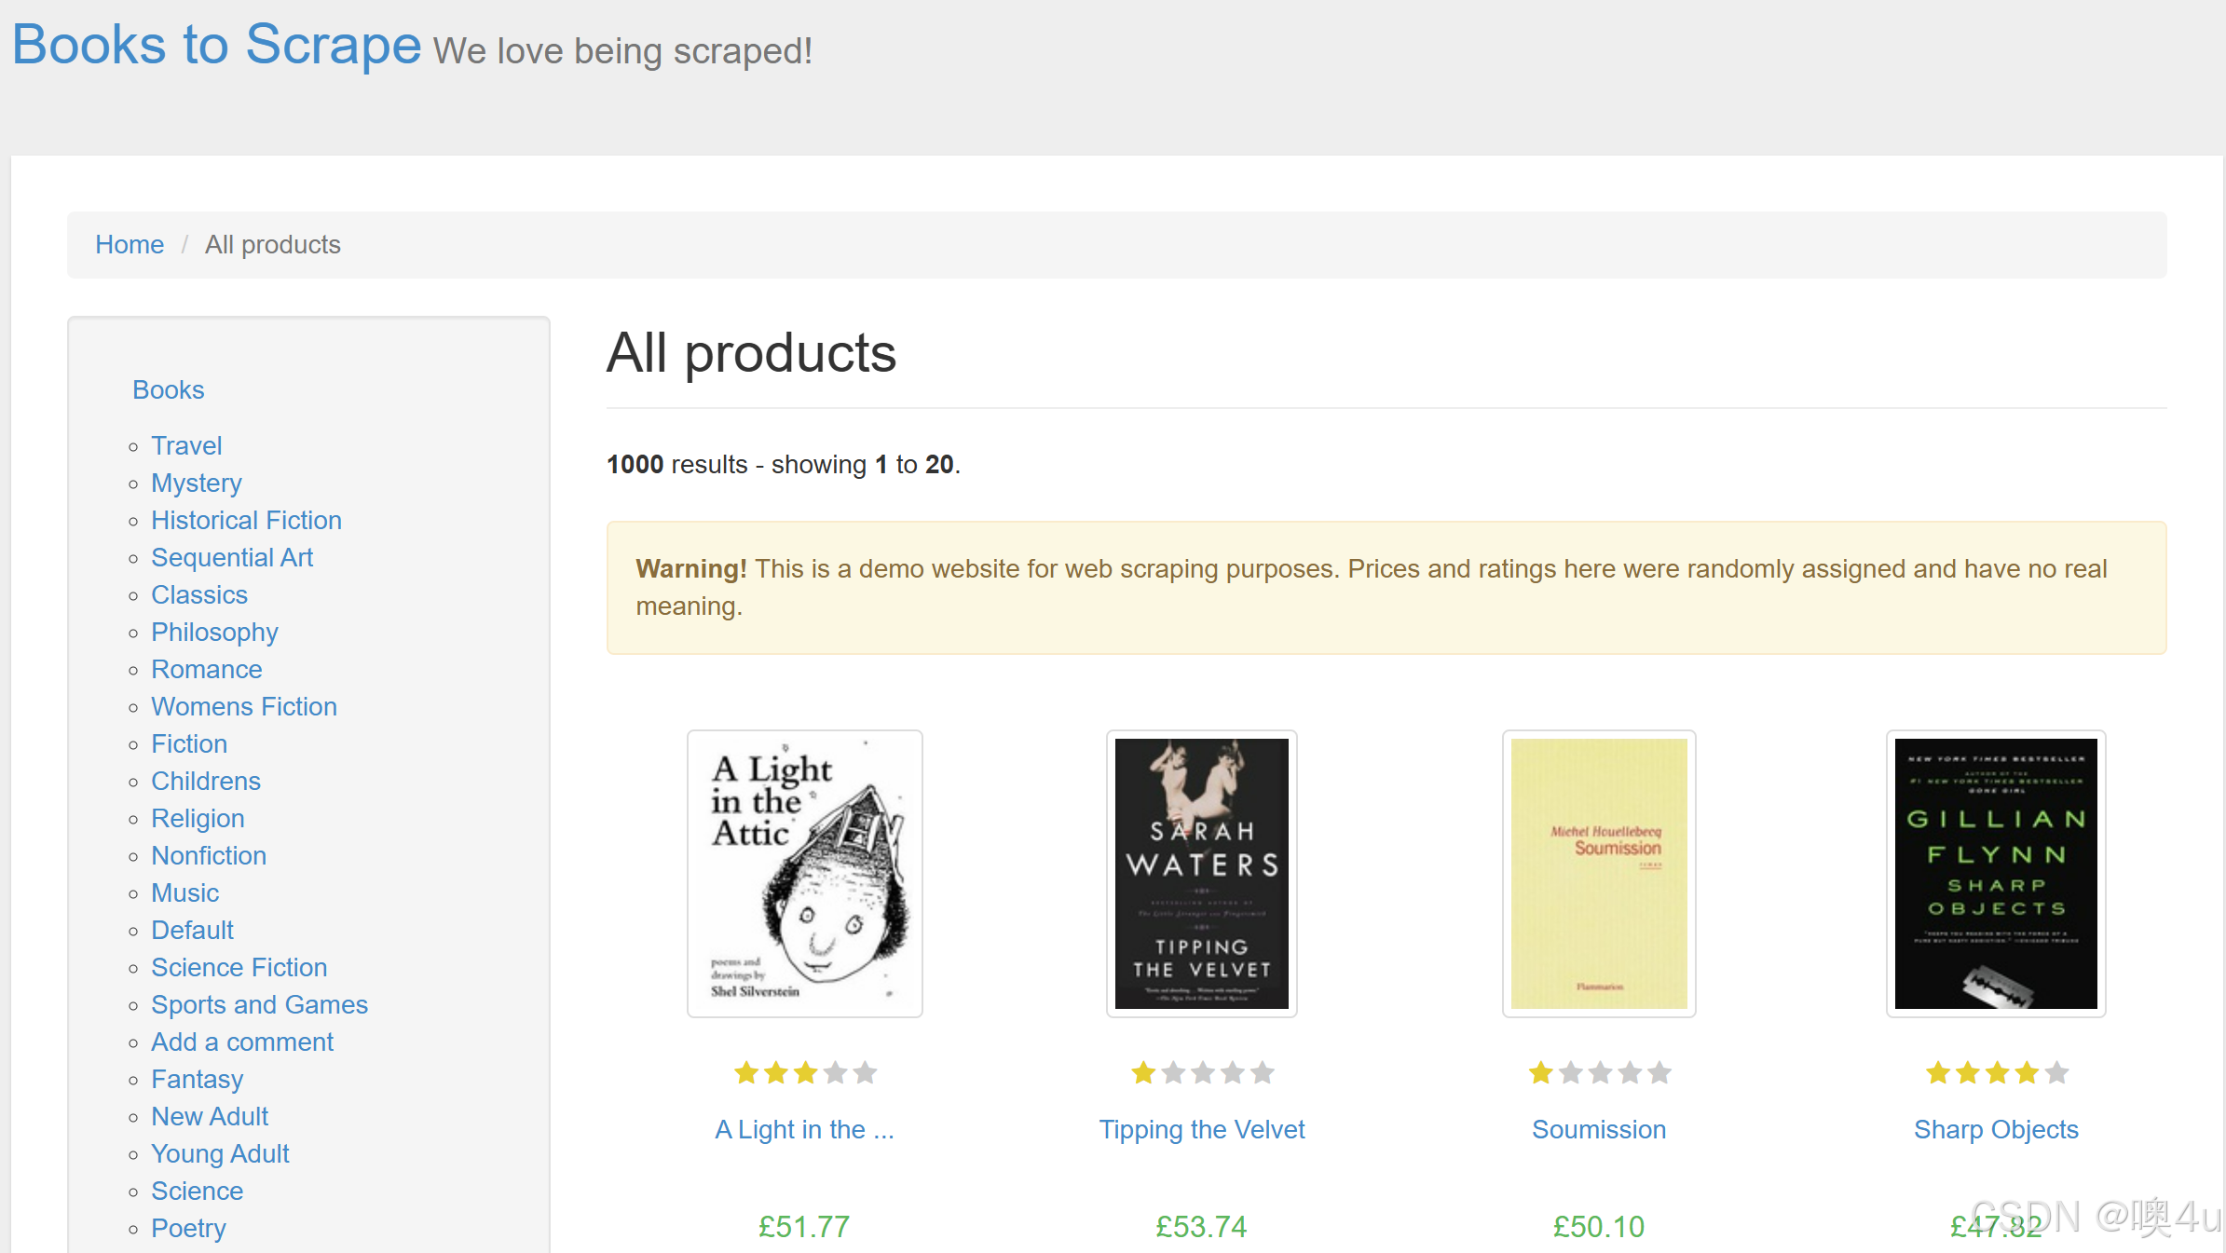This screenshot has width=2226, height=1253.
Task: Open the Young Adult category
Action: (x=220, y=1153)
